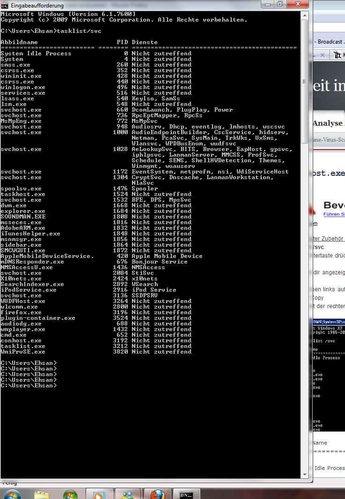The image size is (345, 499).
Task: Click the 'SMCWGUTI.exe' process row
Action: (x=96, y=250)
